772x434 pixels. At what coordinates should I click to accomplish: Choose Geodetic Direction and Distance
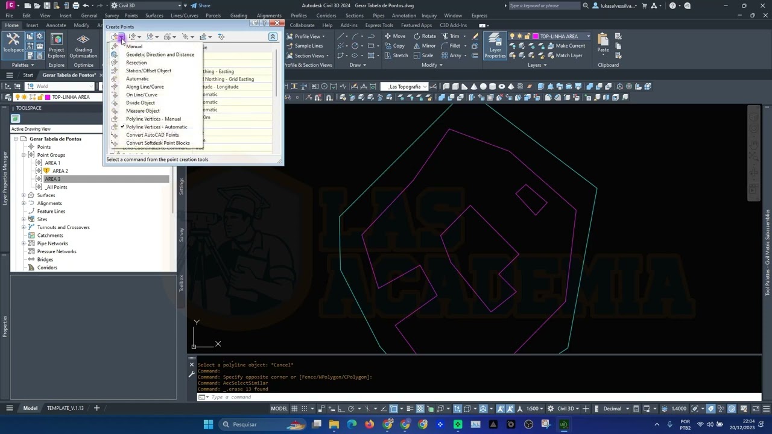[160, 55]
